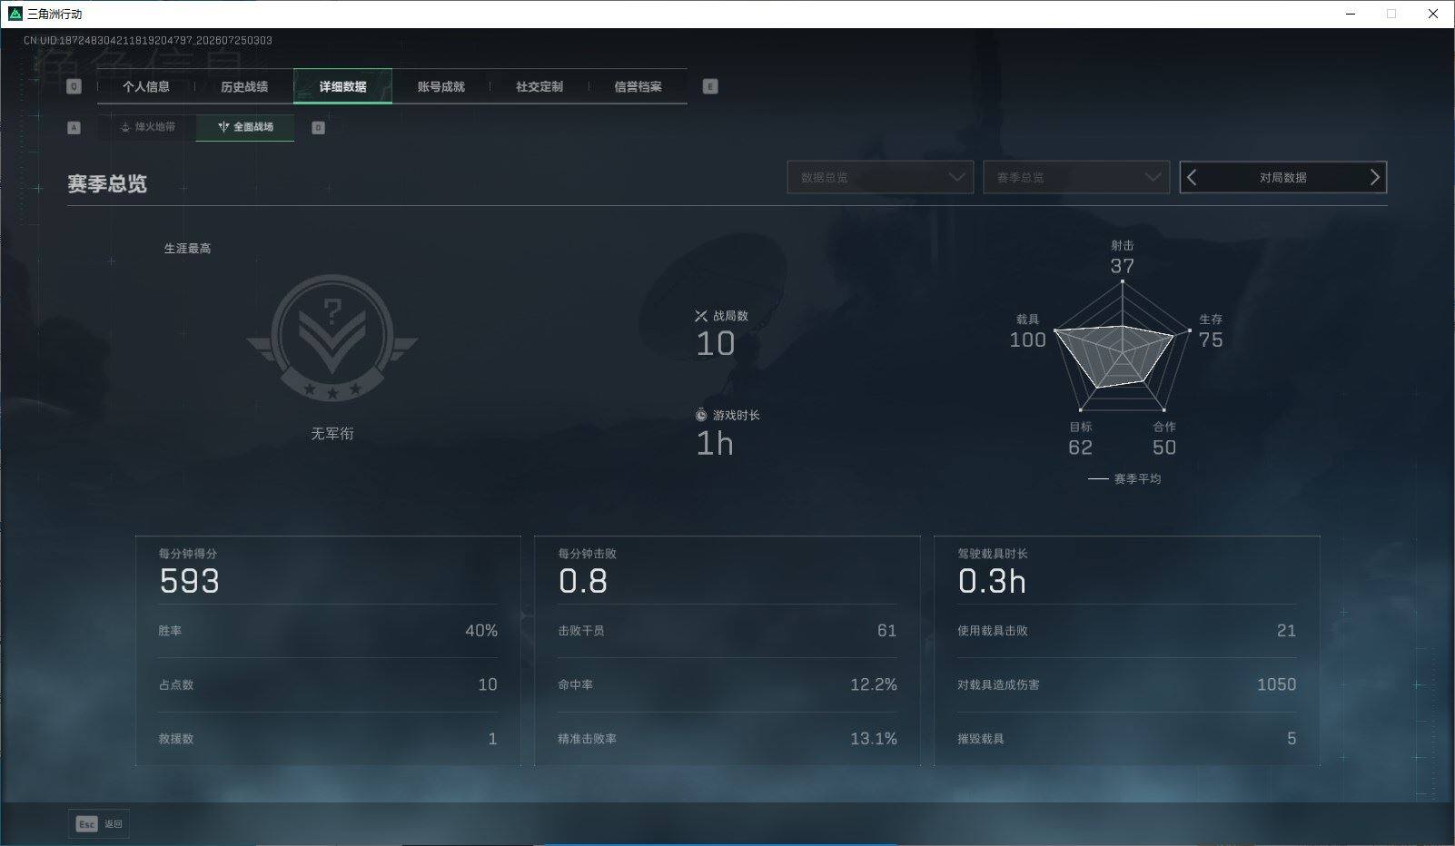Select the 详细数据 tab
Image resolution: width=1455 pixels, height=846 pixels.
pyautogui.click(x=343, y=87)
